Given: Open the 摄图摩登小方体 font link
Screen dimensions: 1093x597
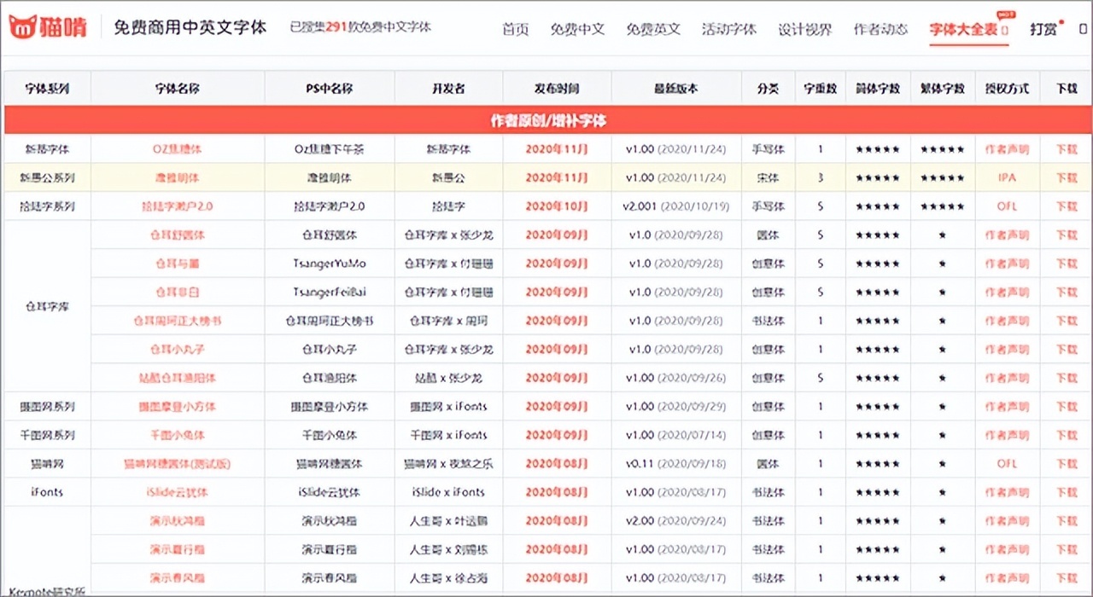Looking at the screenshot, I should coord(178,407).
